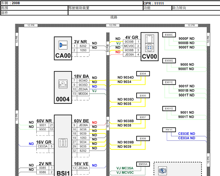220x176 pixels.
Task: Click the 18V BA connector label
Action: pos(81,76)
